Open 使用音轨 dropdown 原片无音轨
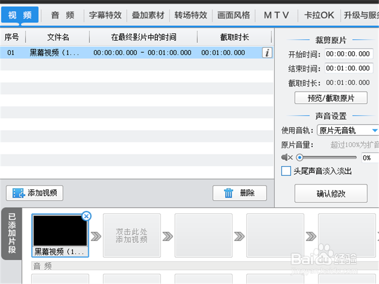The height and width of the screenshot is (284, 379). tap(348, 131)
